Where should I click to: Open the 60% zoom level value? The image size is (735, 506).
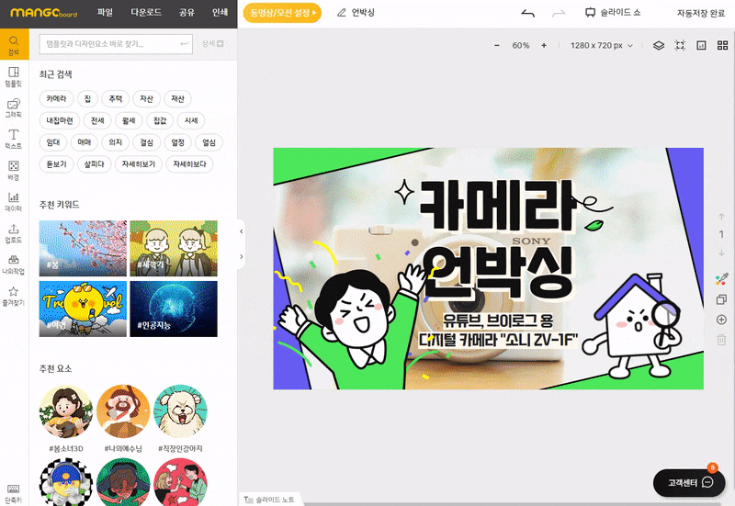click(x=520, y=45)
